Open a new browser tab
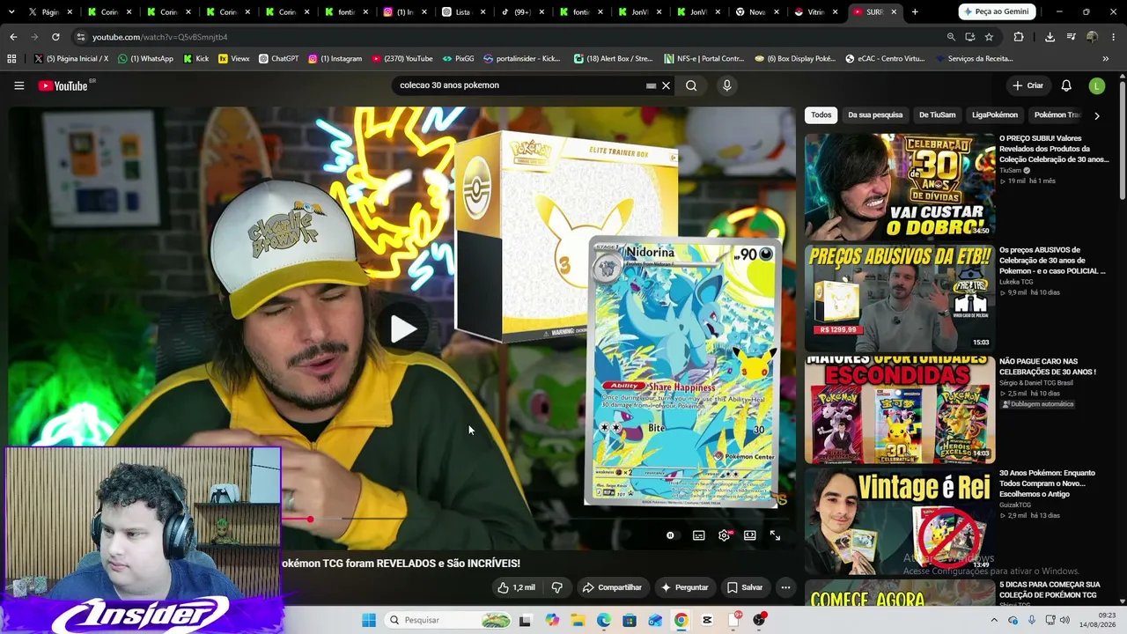This screenshot has width=1127, height=634. click(x=915, y=11)
